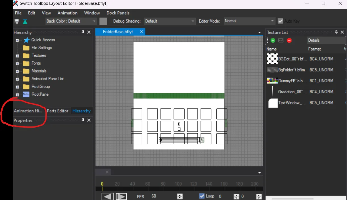
Task: Remove texture using the red minus icon
Action: [289, 40]
